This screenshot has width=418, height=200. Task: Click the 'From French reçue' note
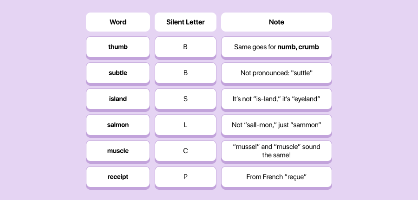pos(276,177)
